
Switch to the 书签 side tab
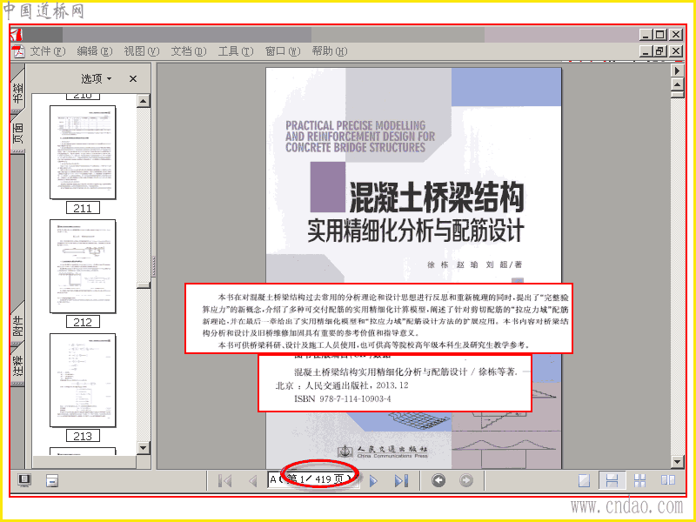click(17, 92)
